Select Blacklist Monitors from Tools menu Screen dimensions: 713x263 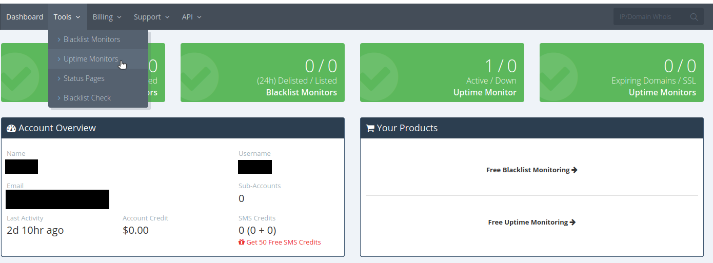pos(98,39)
